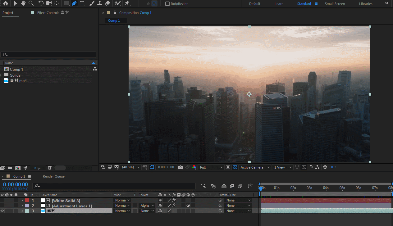Delete selected item with trash icon
This screenshot has width=393, height=226.
point(50,168)
